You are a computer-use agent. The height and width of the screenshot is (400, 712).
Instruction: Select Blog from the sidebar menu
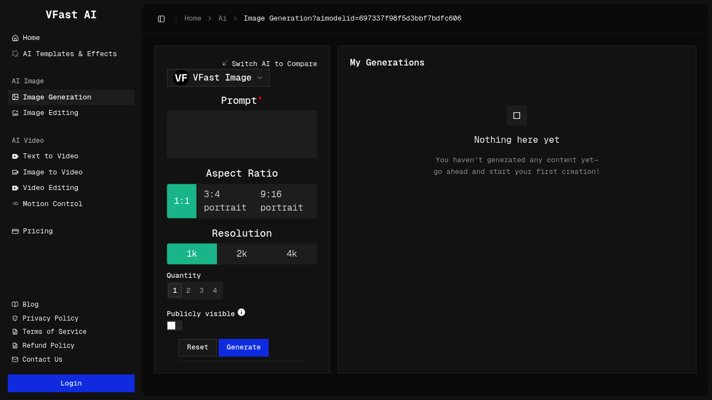click(x=30, y=304)
